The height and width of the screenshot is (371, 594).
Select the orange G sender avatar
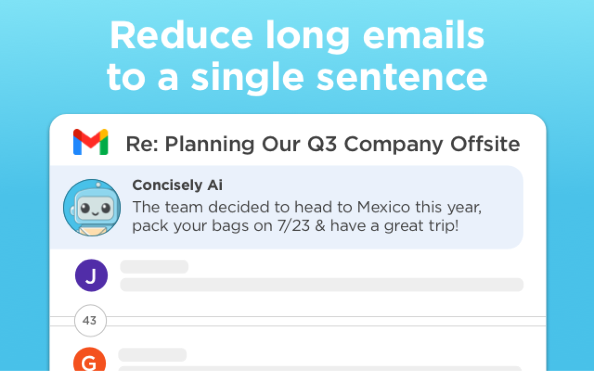[89, 361]
